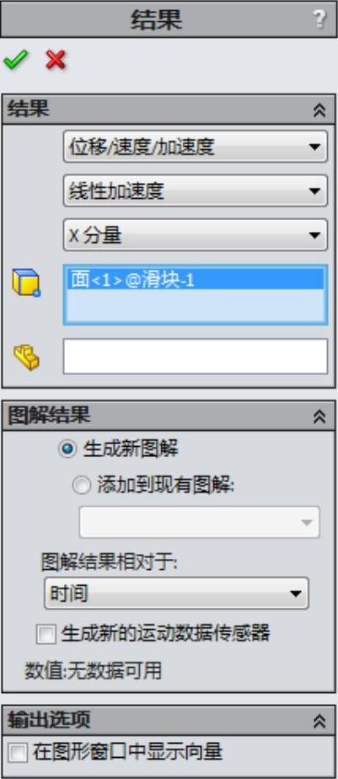The width and height of the screenshot is (338, 779).
Task: Cancel with the red X icon
Action: click(x=56, y=61)
